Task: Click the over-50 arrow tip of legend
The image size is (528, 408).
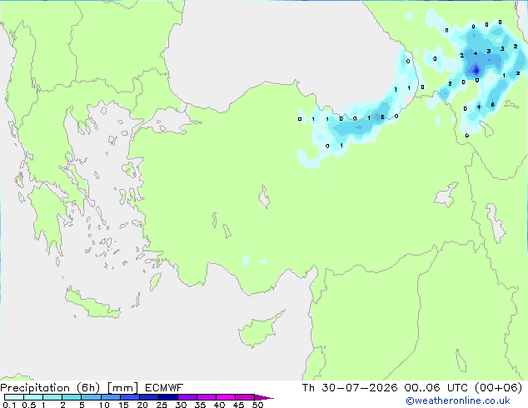Action: click(264, 397)
